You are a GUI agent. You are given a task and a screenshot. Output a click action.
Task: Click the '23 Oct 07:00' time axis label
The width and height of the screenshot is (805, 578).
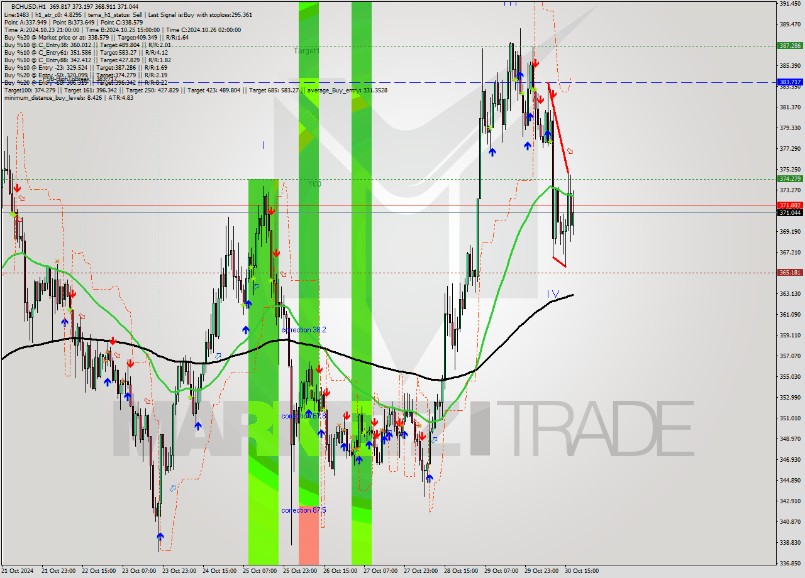click(140, 571)
